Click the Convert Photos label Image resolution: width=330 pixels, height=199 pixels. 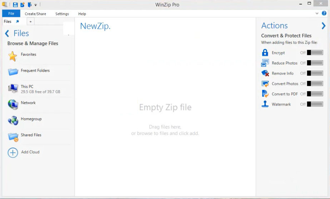(285, 84)
